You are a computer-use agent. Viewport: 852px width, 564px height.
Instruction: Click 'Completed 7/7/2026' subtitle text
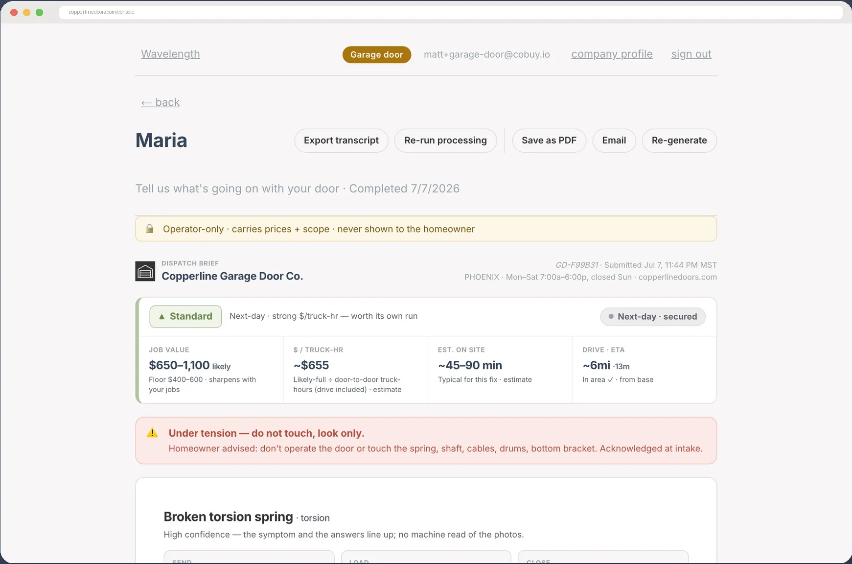(404, 188)
